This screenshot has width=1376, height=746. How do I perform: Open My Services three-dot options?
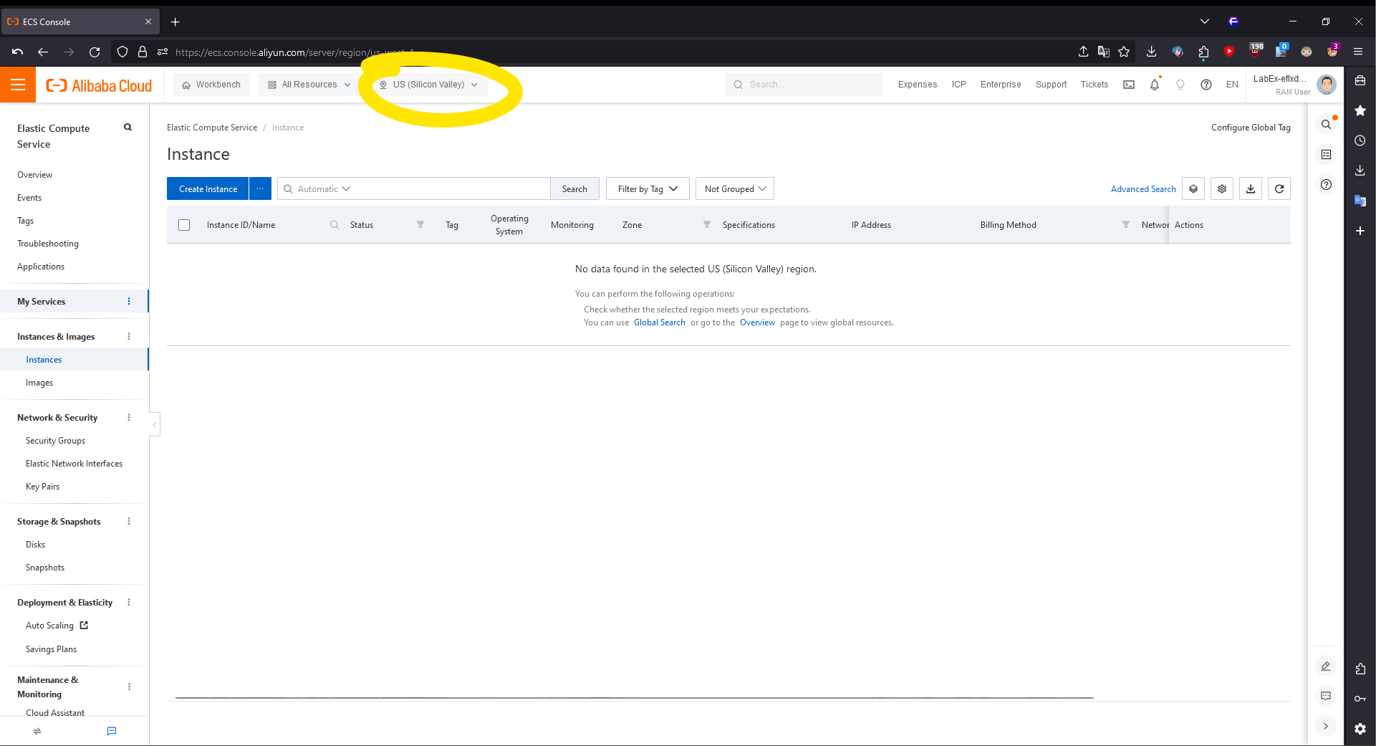(129, 302)
